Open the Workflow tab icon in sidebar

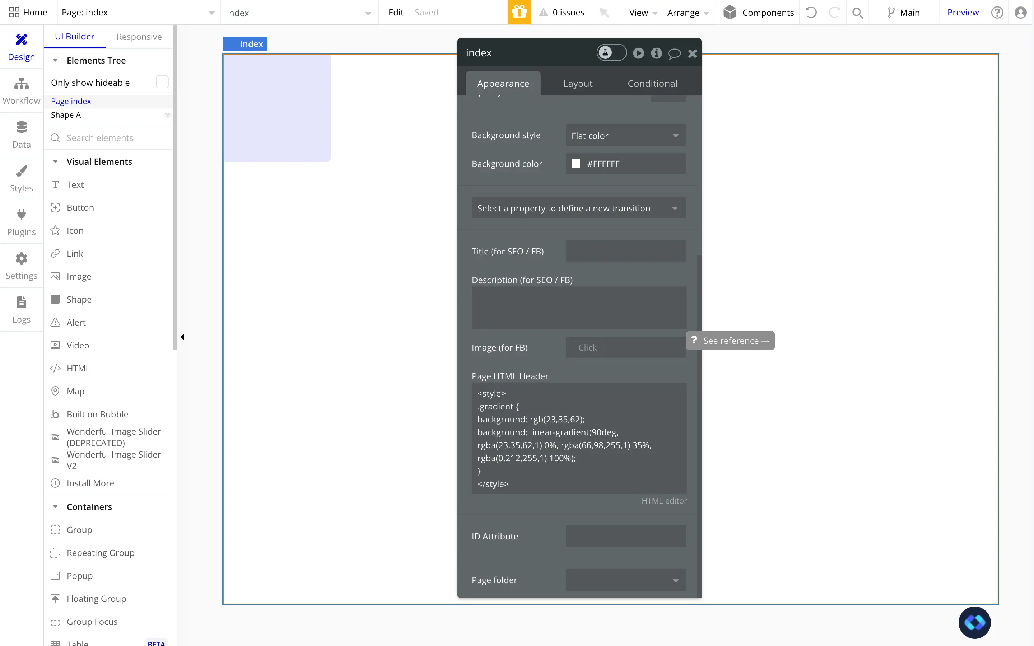22,84
